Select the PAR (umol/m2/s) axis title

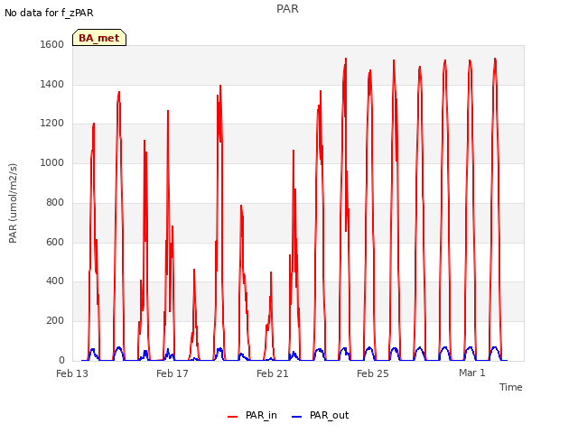(13, 203)
